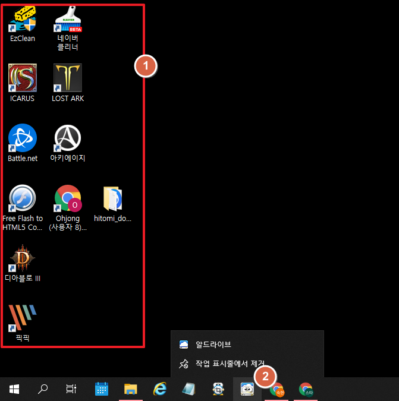Choose 작업 표시줄에서 제거 menu entry
The height and width of the screenshot is (401, 399).
point(247,364)
